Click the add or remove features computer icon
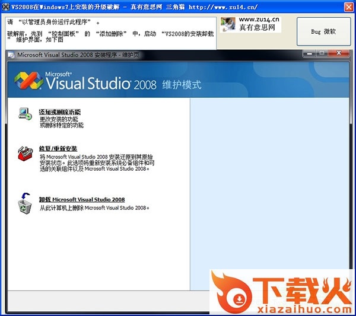The image size is (356, 316). pyautogui.click(x=25, y=114)
